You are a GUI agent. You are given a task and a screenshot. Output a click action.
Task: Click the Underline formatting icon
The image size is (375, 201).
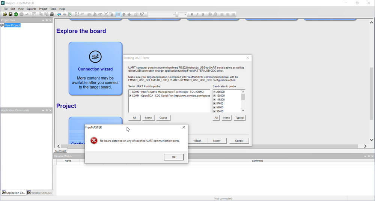point(203,14)
